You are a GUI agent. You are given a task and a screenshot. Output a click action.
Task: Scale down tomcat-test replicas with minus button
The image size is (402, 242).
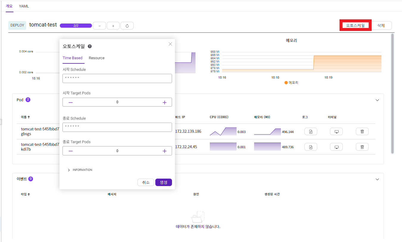click(x=99, y=26)
